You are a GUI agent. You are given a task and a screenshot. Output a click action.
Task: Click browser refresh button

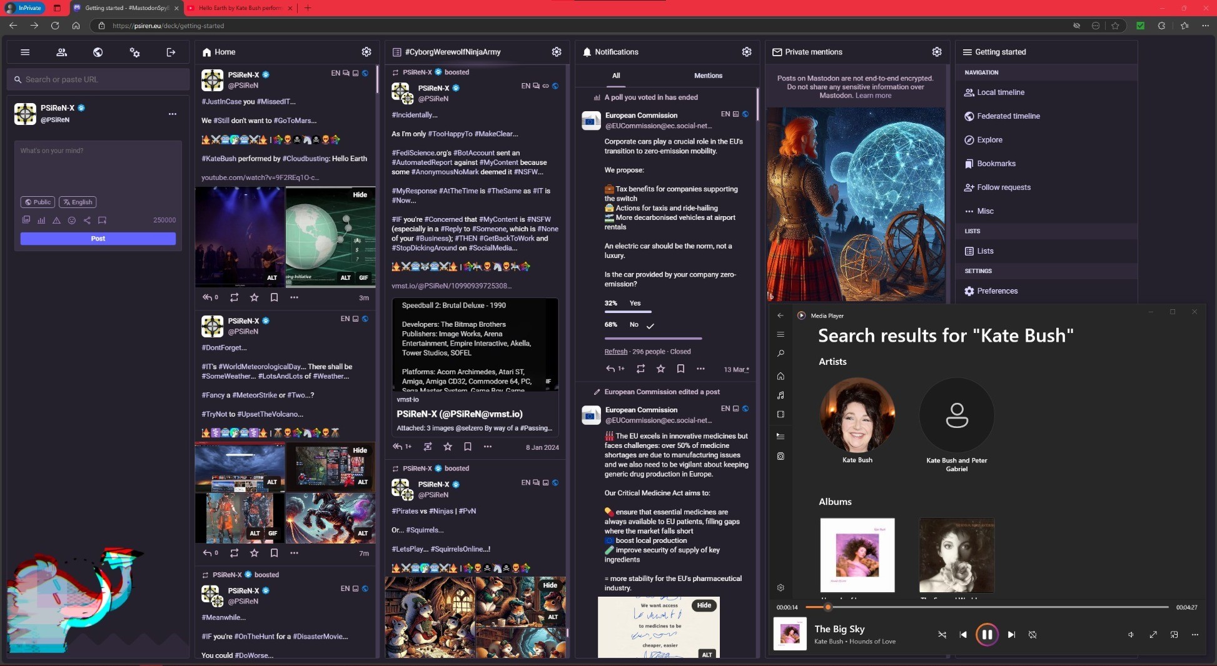(55, 26)
